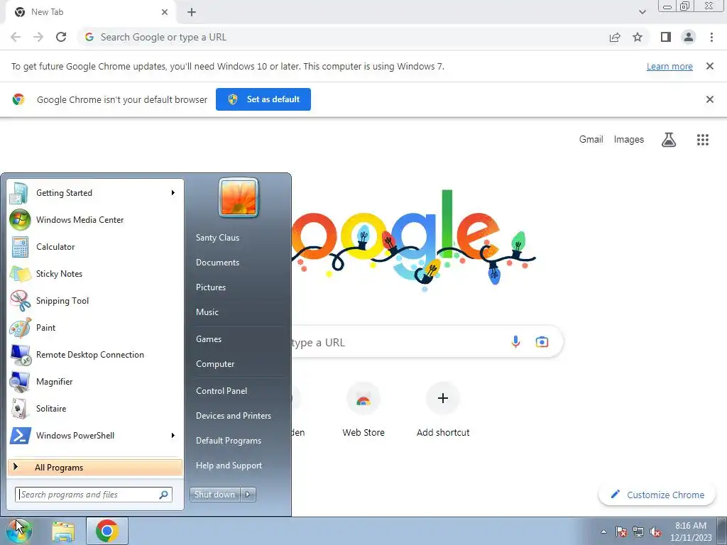This screenshot has width=727, height=545.
Task: Open the Chrome profile avatar
Action: coord(689,37)
